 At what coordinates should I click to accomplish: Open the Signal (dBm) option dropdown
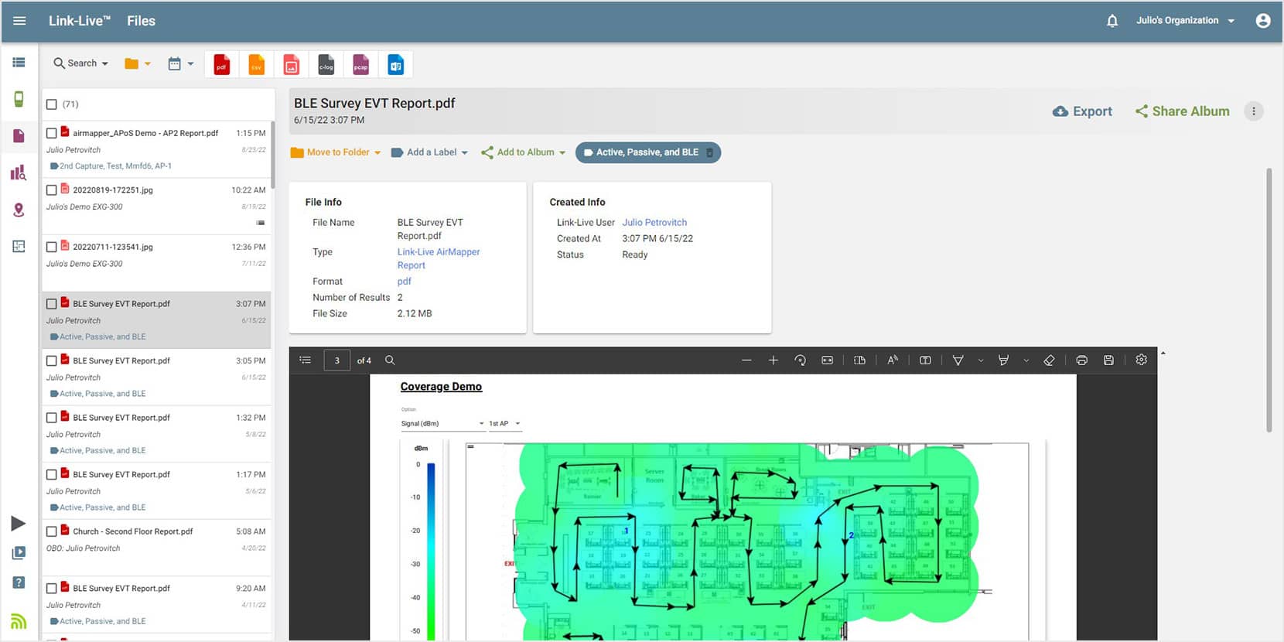coord(442,424)
